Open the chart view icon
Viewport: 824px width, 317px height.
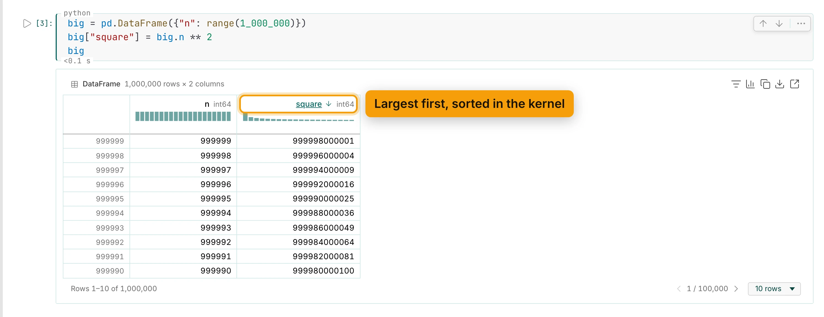pos(750,84)
